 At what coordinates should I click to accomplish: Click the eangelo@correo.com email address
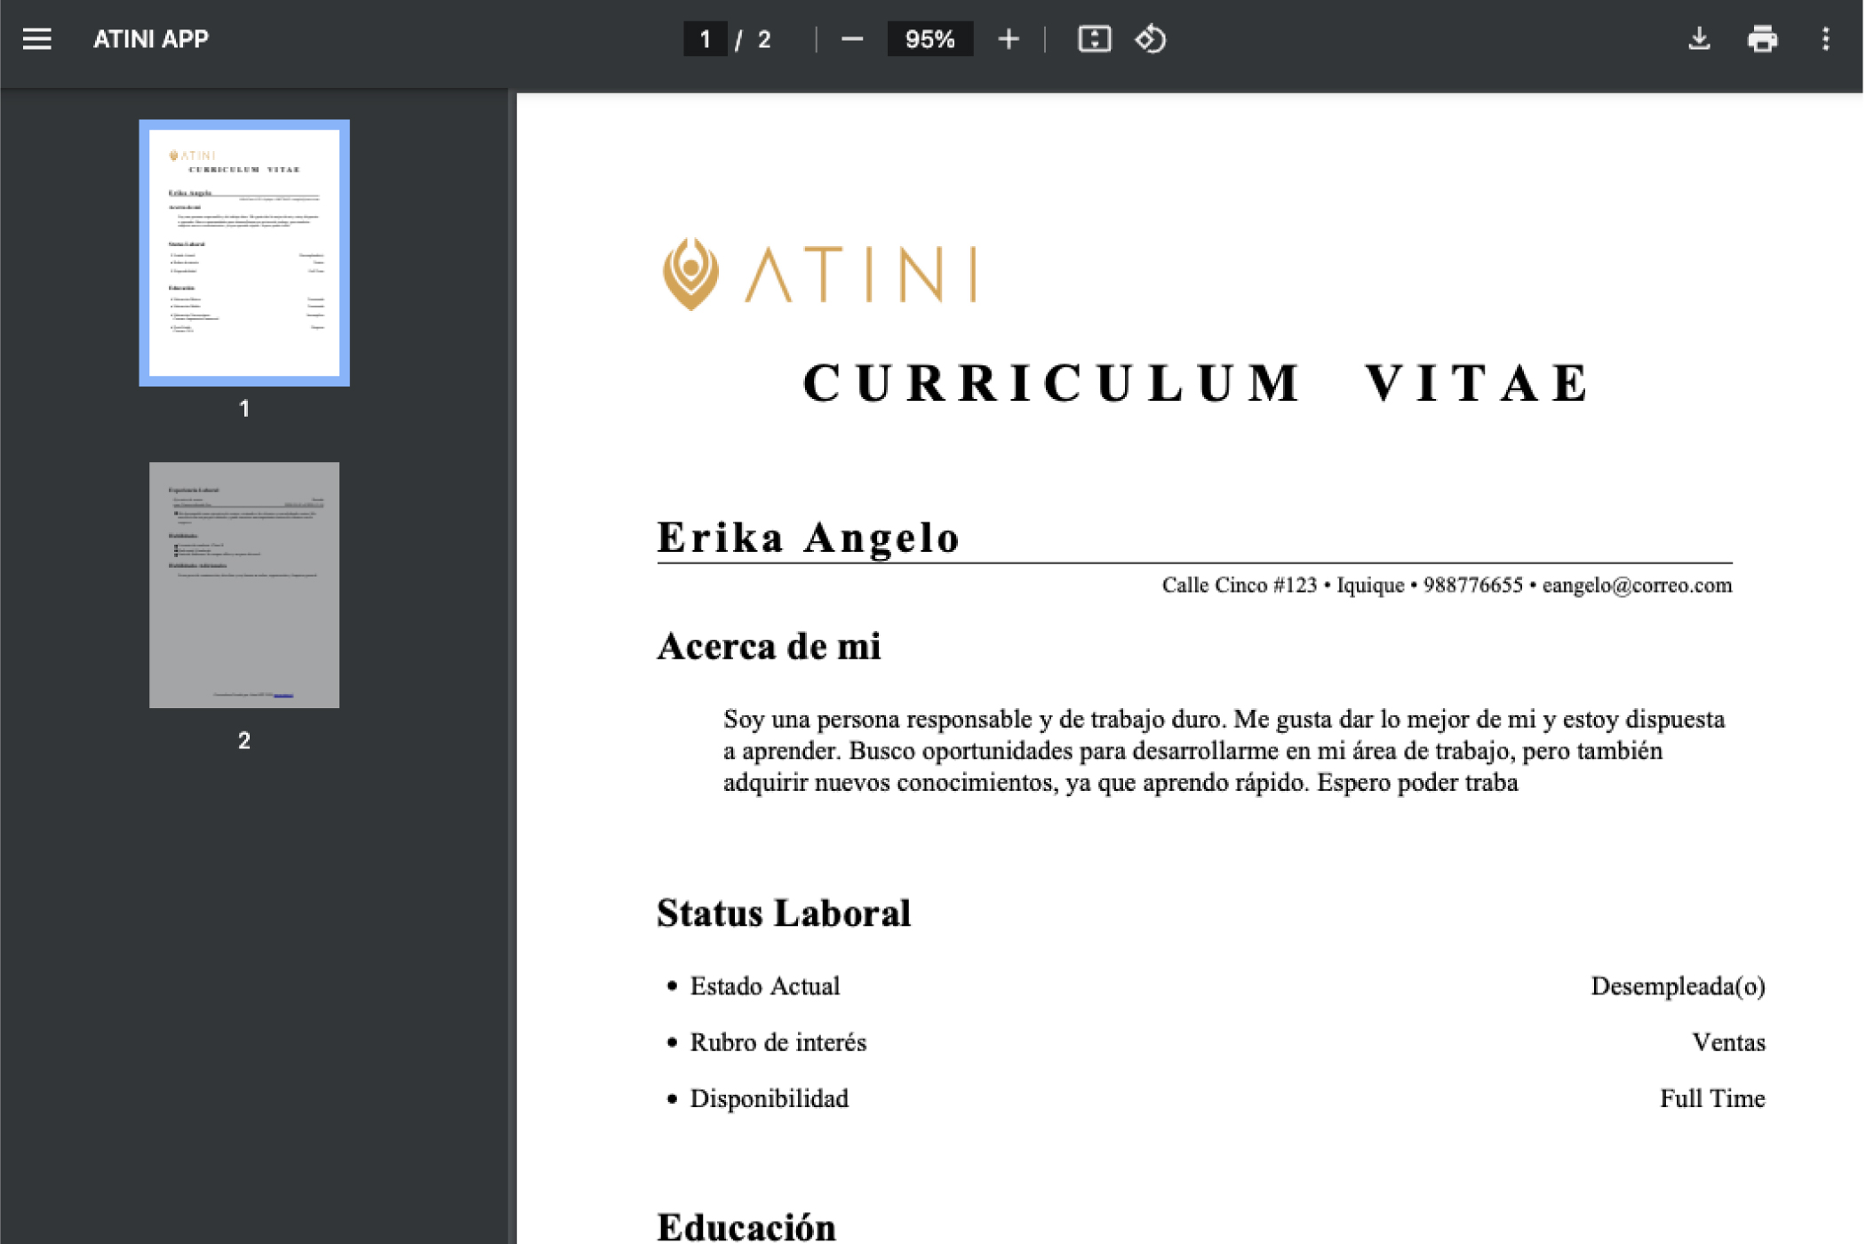[x=1637, y=586]
